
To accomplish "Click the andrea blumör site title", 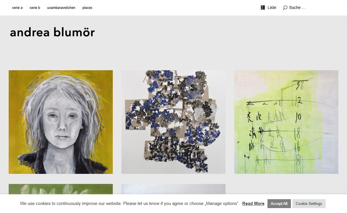I will pyautogui.click(x=52, y=32).
